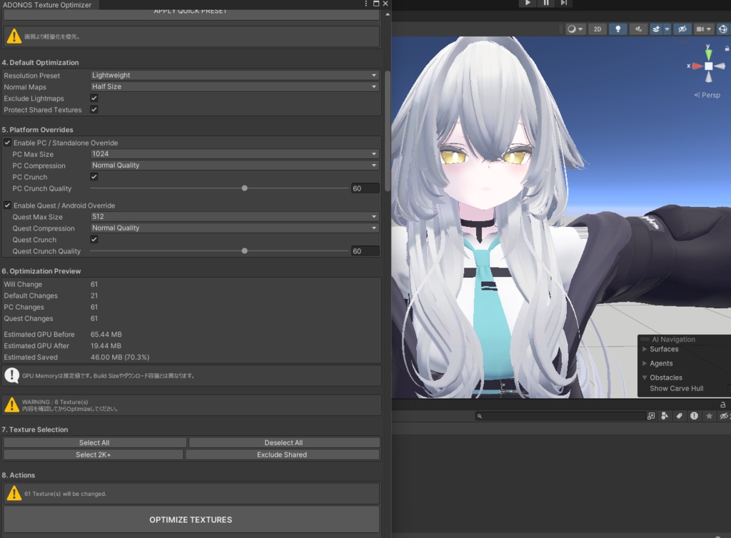Click the PC Crunch Quality value field
The height and width of the screenshot is (538, 731).
(x=365, y=188)
